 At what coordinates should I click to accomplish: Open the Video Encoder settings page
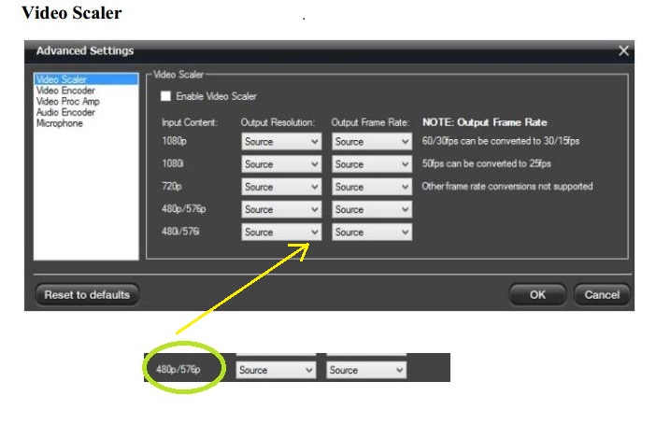(x=65, y=91)
